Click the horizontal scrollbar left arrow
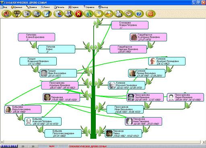Viewport: 206px width, 148px height. coord(2,142)
